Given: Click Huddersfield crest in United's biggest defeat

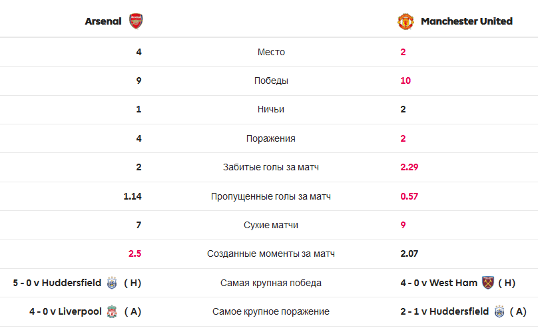Looking at the screenshot, I should [499, 311].
